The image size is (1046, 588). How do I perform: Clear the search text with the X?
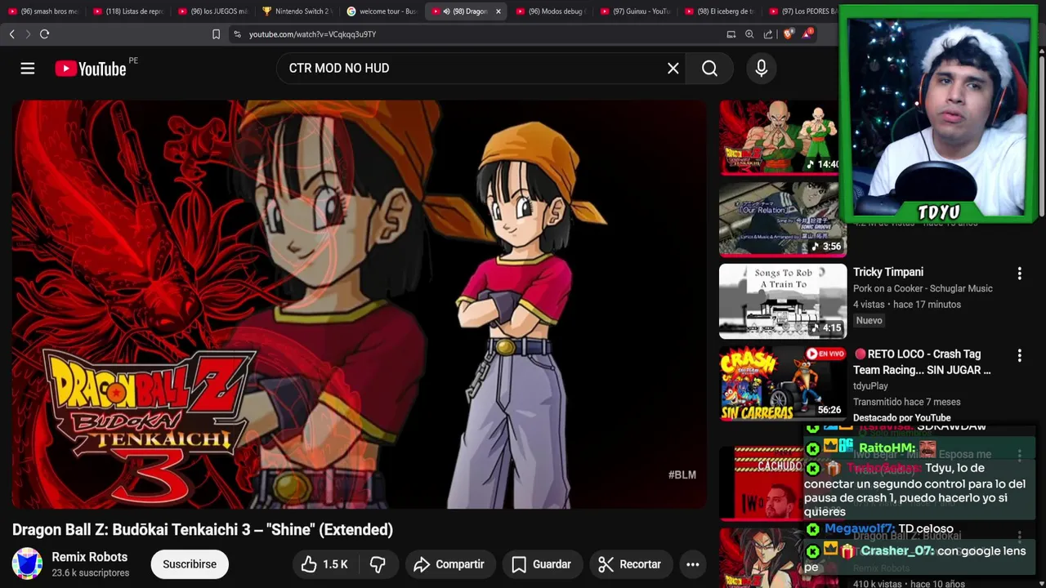[x=673, y=69]
